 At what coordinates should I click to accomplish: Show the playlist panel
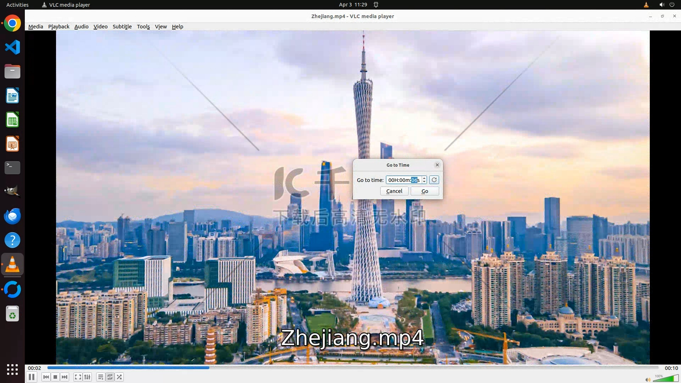tap(100, 377)
